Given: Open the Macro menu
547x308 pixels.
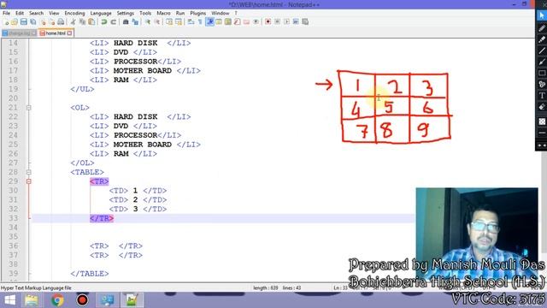Looking at the screenshot, I should [x=163, y=13].
